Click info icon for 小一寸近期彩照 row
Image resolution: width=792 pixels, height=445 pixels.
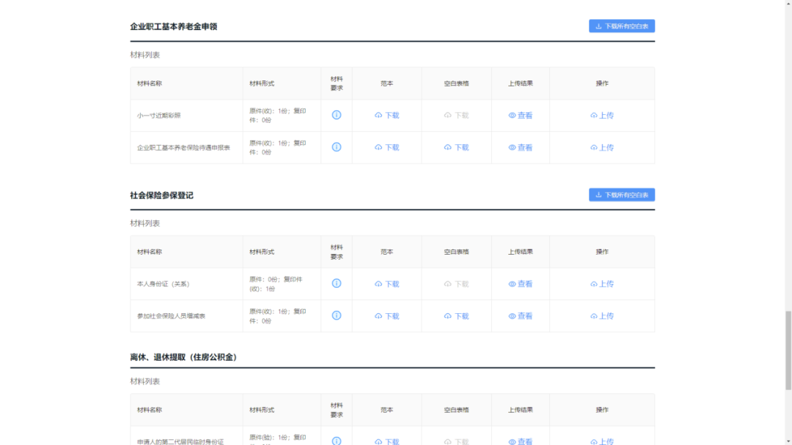(x=337, y=115)
